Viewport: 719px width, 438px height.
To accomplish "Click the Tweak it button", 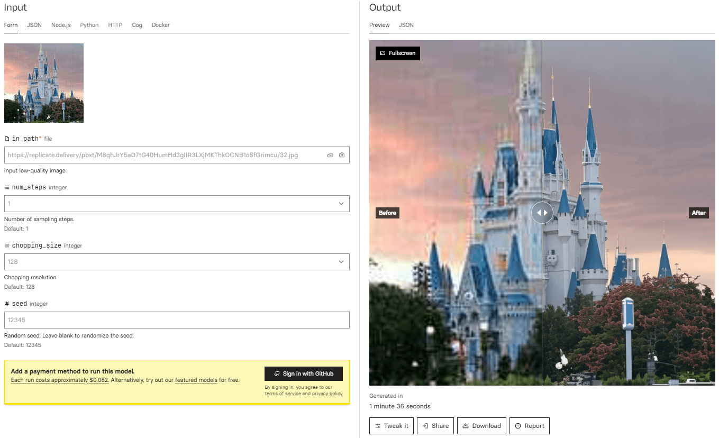I will [x=392, y=426].
